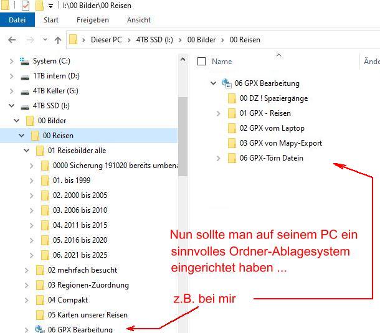Click the navigation pane vertical scrollbar
This screenshot has height=333, width=380.
(x=183, y=136)
